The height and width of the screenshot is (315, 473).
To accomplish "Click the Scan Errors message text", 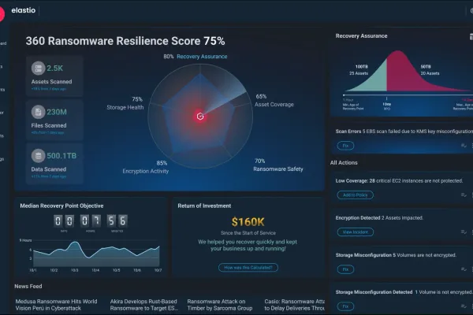I will [x=404, y=132].
